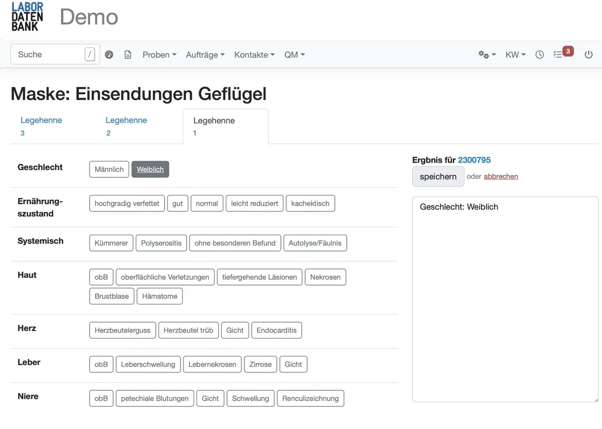Click into the Suche search field
Viewport: 602px width, 429px height.
[x=46, y=54]
